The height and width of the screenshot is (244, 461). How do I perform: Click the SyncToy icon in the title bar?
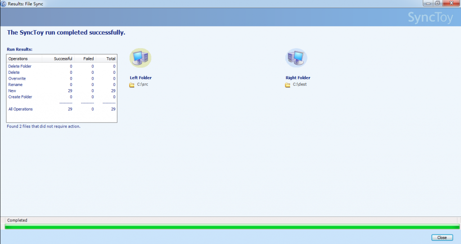point(3,4)
